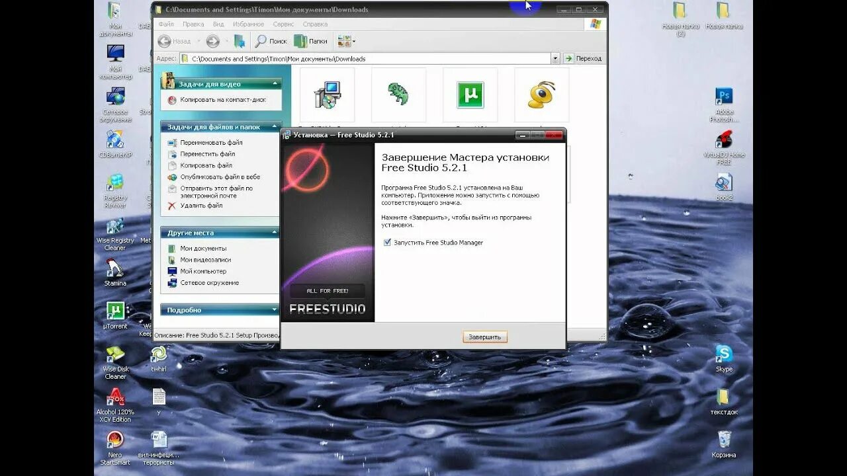The height and width of the screenshot is (476, 847).
Task: Click Wise Disk Cleaner desktop icon
Action: 115,362
